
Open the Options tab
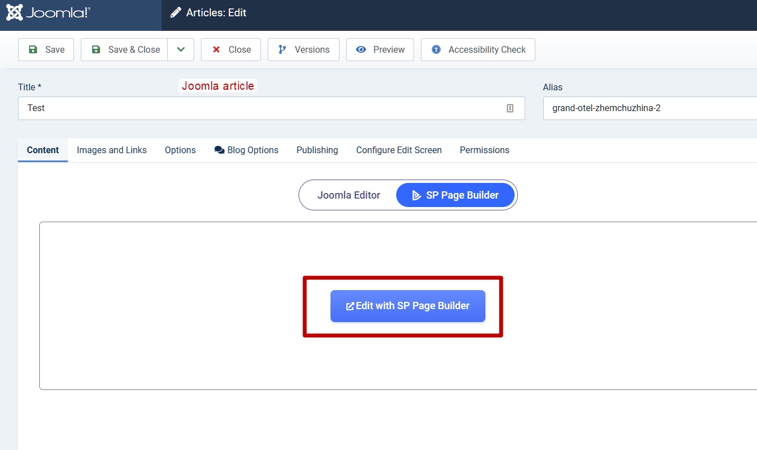[x=180, y=150]
